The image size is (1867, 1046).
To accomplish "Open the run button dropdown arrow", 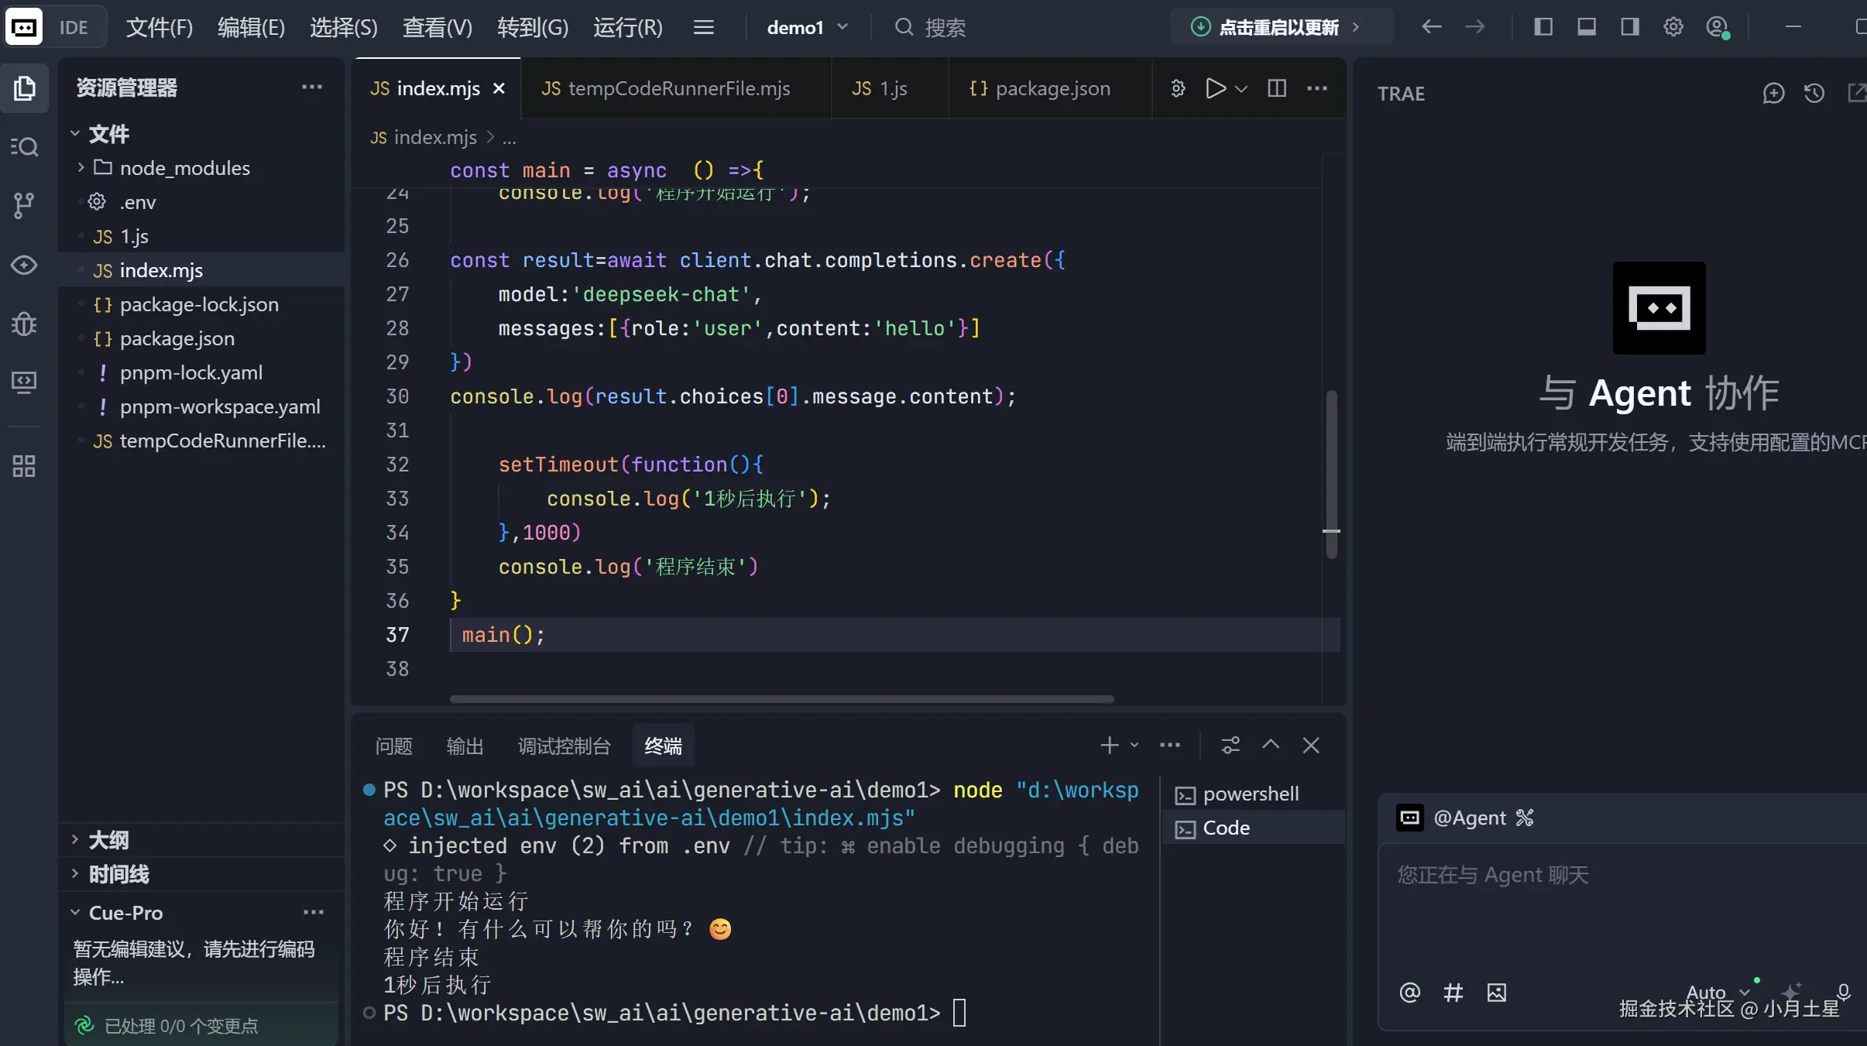I will [1241, 89].
